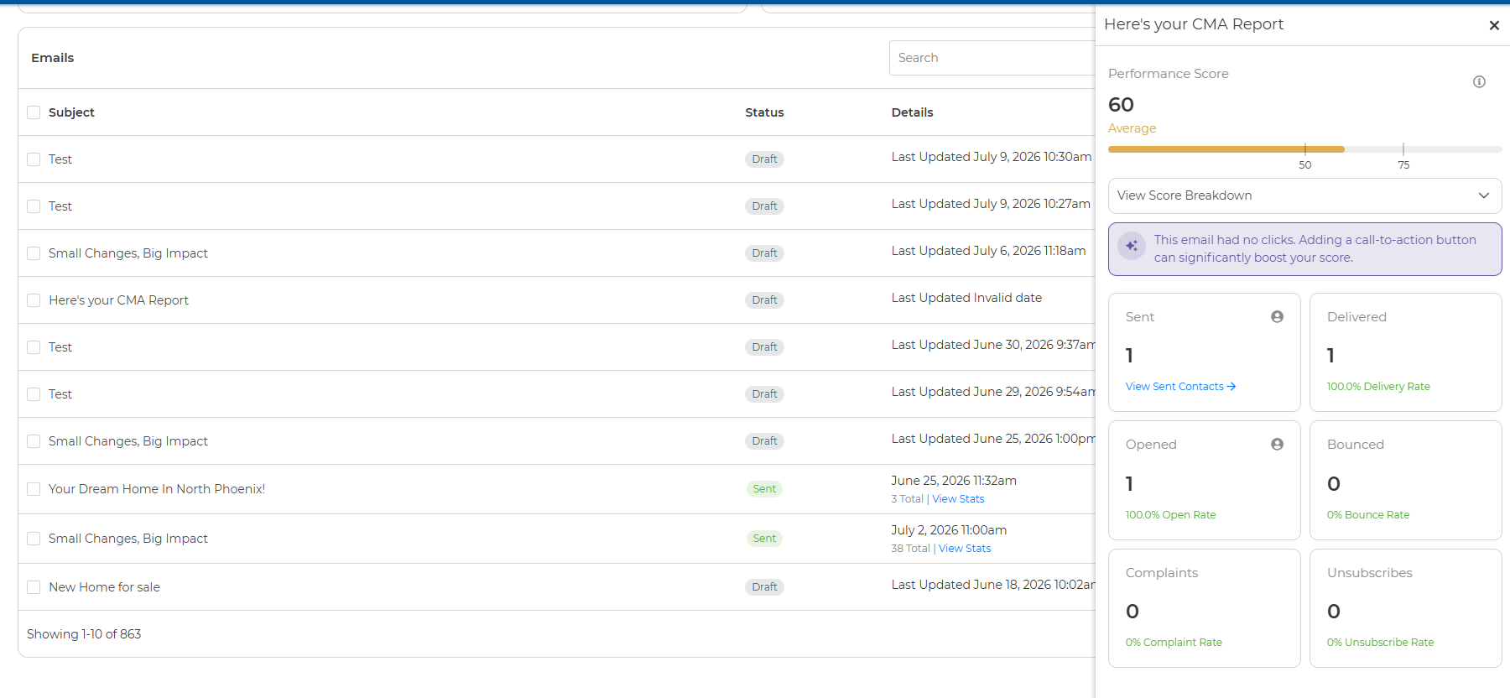This screenshot has width=1510, height=698.
Task: Click the no-clicks call-to-action tip banner
Action: pos(1304,249)
